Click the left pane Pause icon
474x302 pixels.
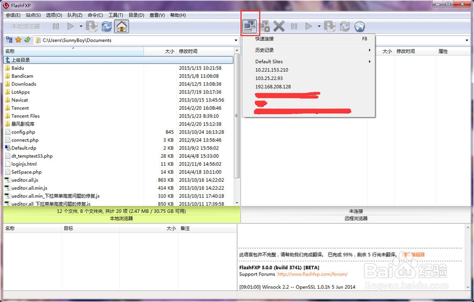(56, 27)
